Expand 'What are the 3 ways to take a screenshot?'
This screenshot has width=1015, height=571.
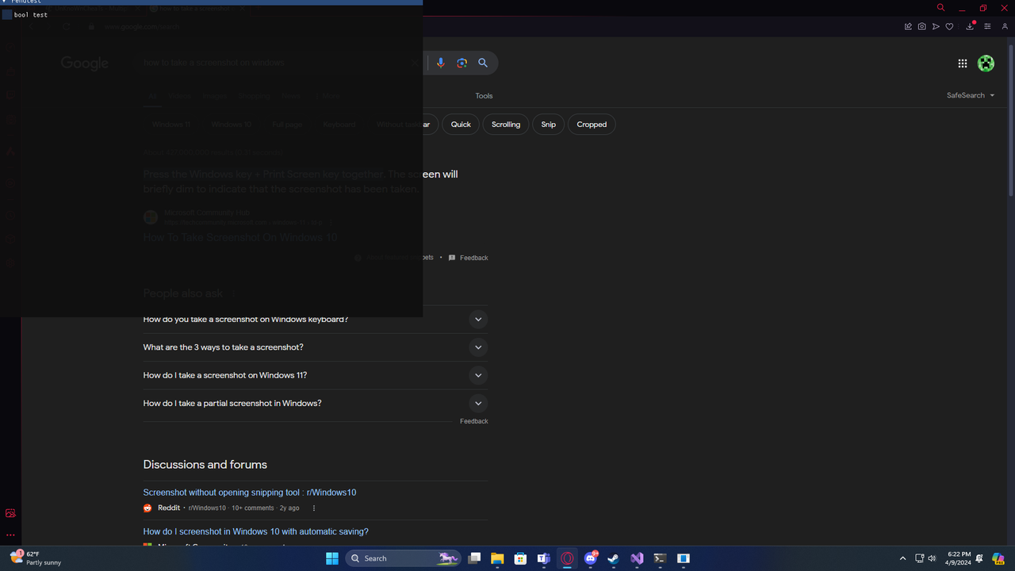click(x=478, y=347)
